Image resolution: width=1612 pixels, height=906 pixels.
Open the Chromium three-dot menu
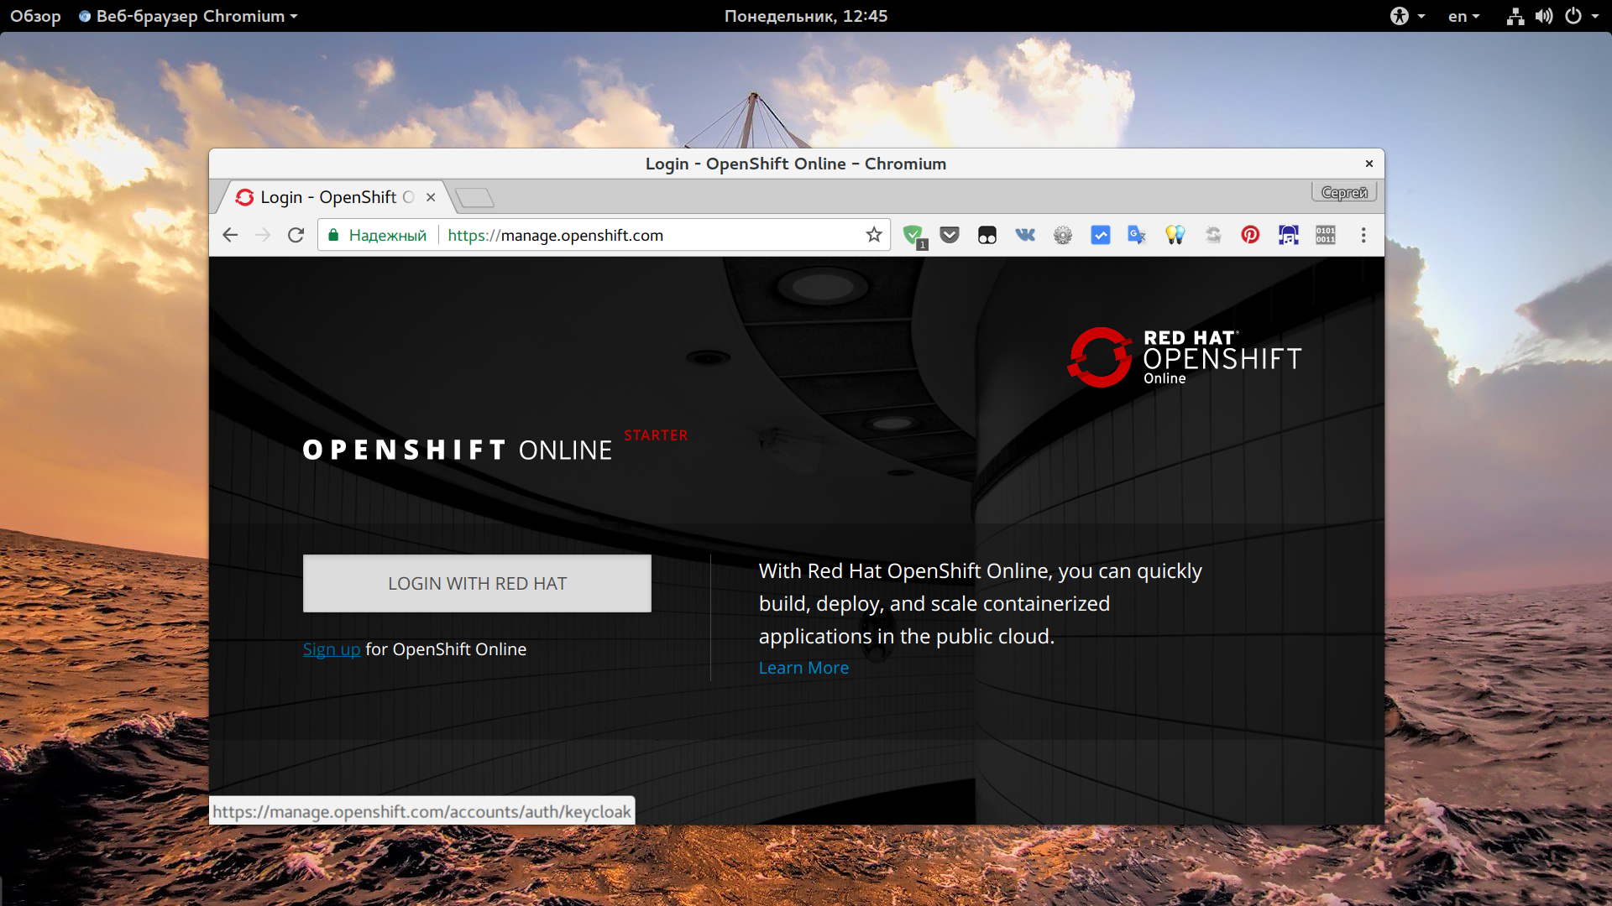pyautogui.click(x=1363, y=235)
